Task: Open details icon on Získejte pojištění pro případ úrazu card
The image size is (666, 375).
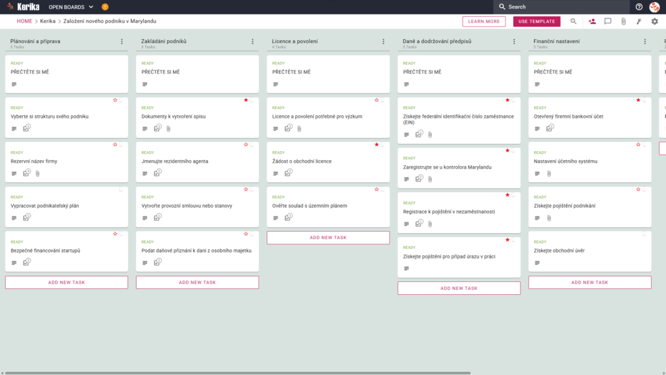Action: [406, 269]
